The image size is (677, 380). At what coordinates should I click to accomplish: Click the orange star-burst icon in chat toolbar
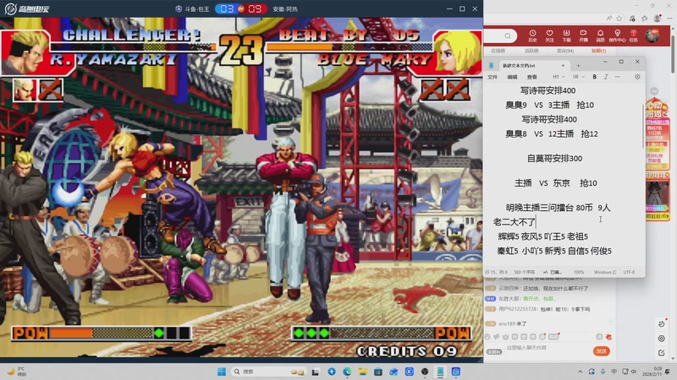pos(608,336)
